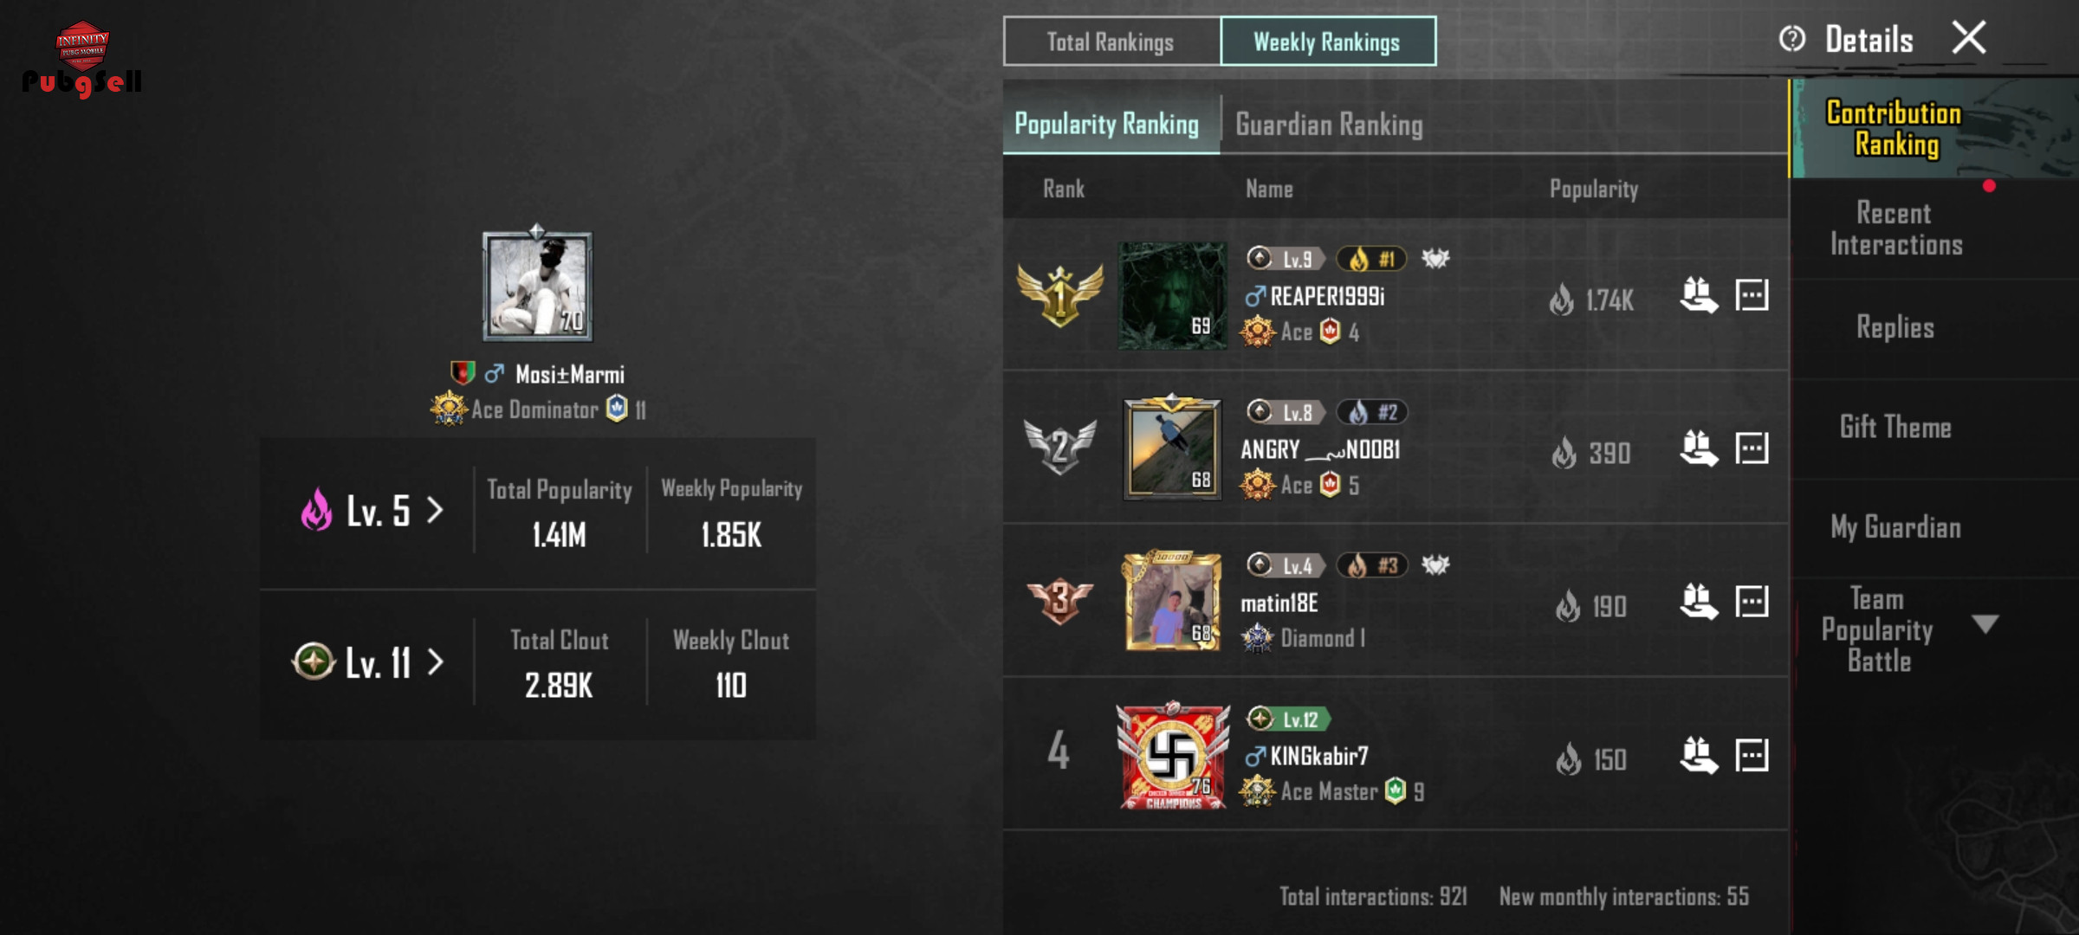This screenshot has width=2079, height=935.
Task: Select the Popularity Ranking tab
Action: click(1108, 125)
